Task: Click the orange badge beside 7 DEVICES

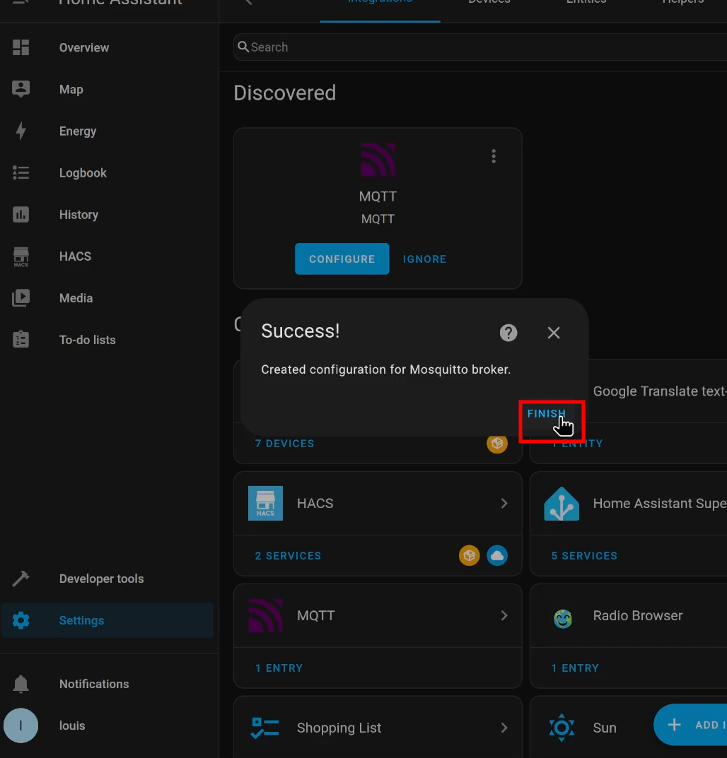Action: point(497,444)
